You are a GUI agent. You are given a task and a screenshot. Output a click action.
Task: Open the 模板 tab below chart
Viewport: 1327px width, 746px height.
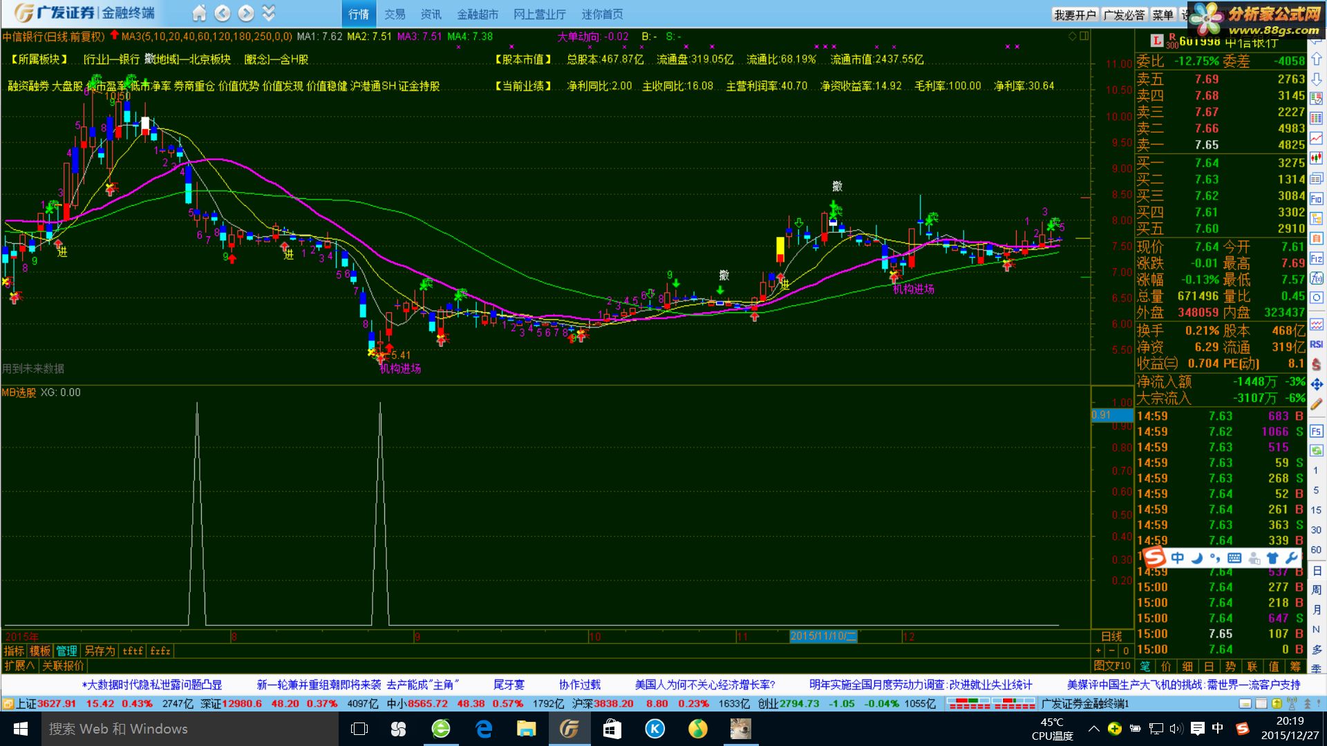click(x=40, y=651)
